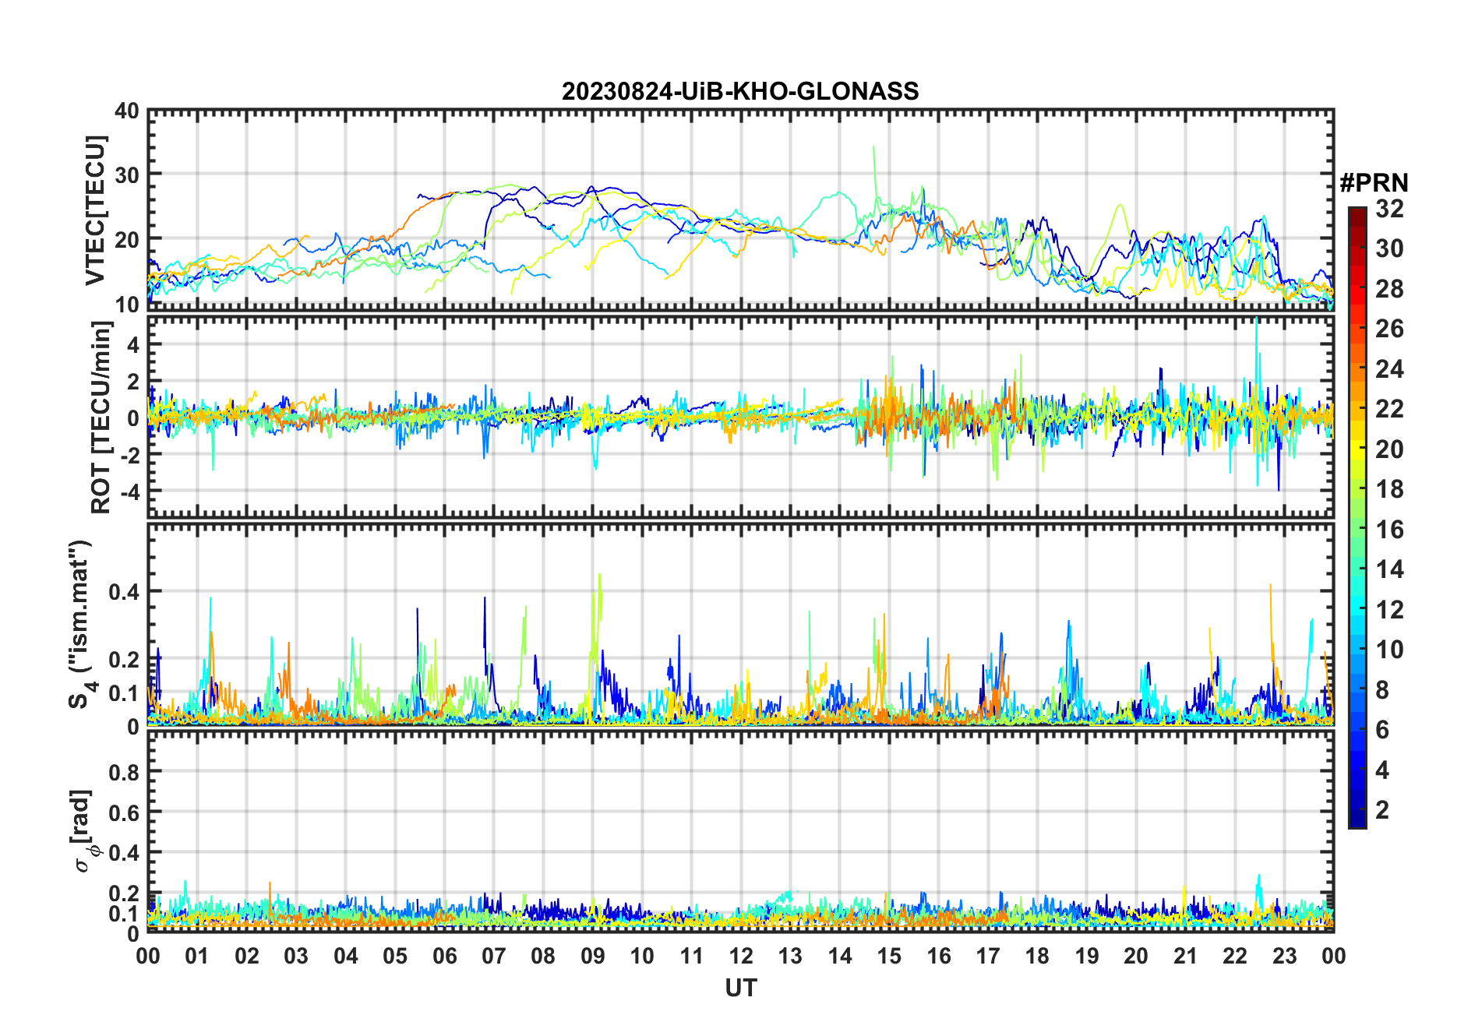Viewport: 1482px width, 1036px height.
Task: Click the 12 hour tick on the UT axis
Action: pos(740,956)
